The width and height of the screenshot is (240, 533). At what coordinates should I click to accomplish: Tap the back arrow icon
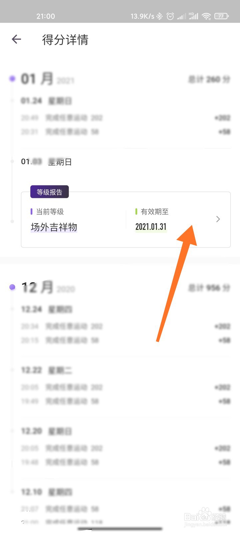[x=16, y=40]
